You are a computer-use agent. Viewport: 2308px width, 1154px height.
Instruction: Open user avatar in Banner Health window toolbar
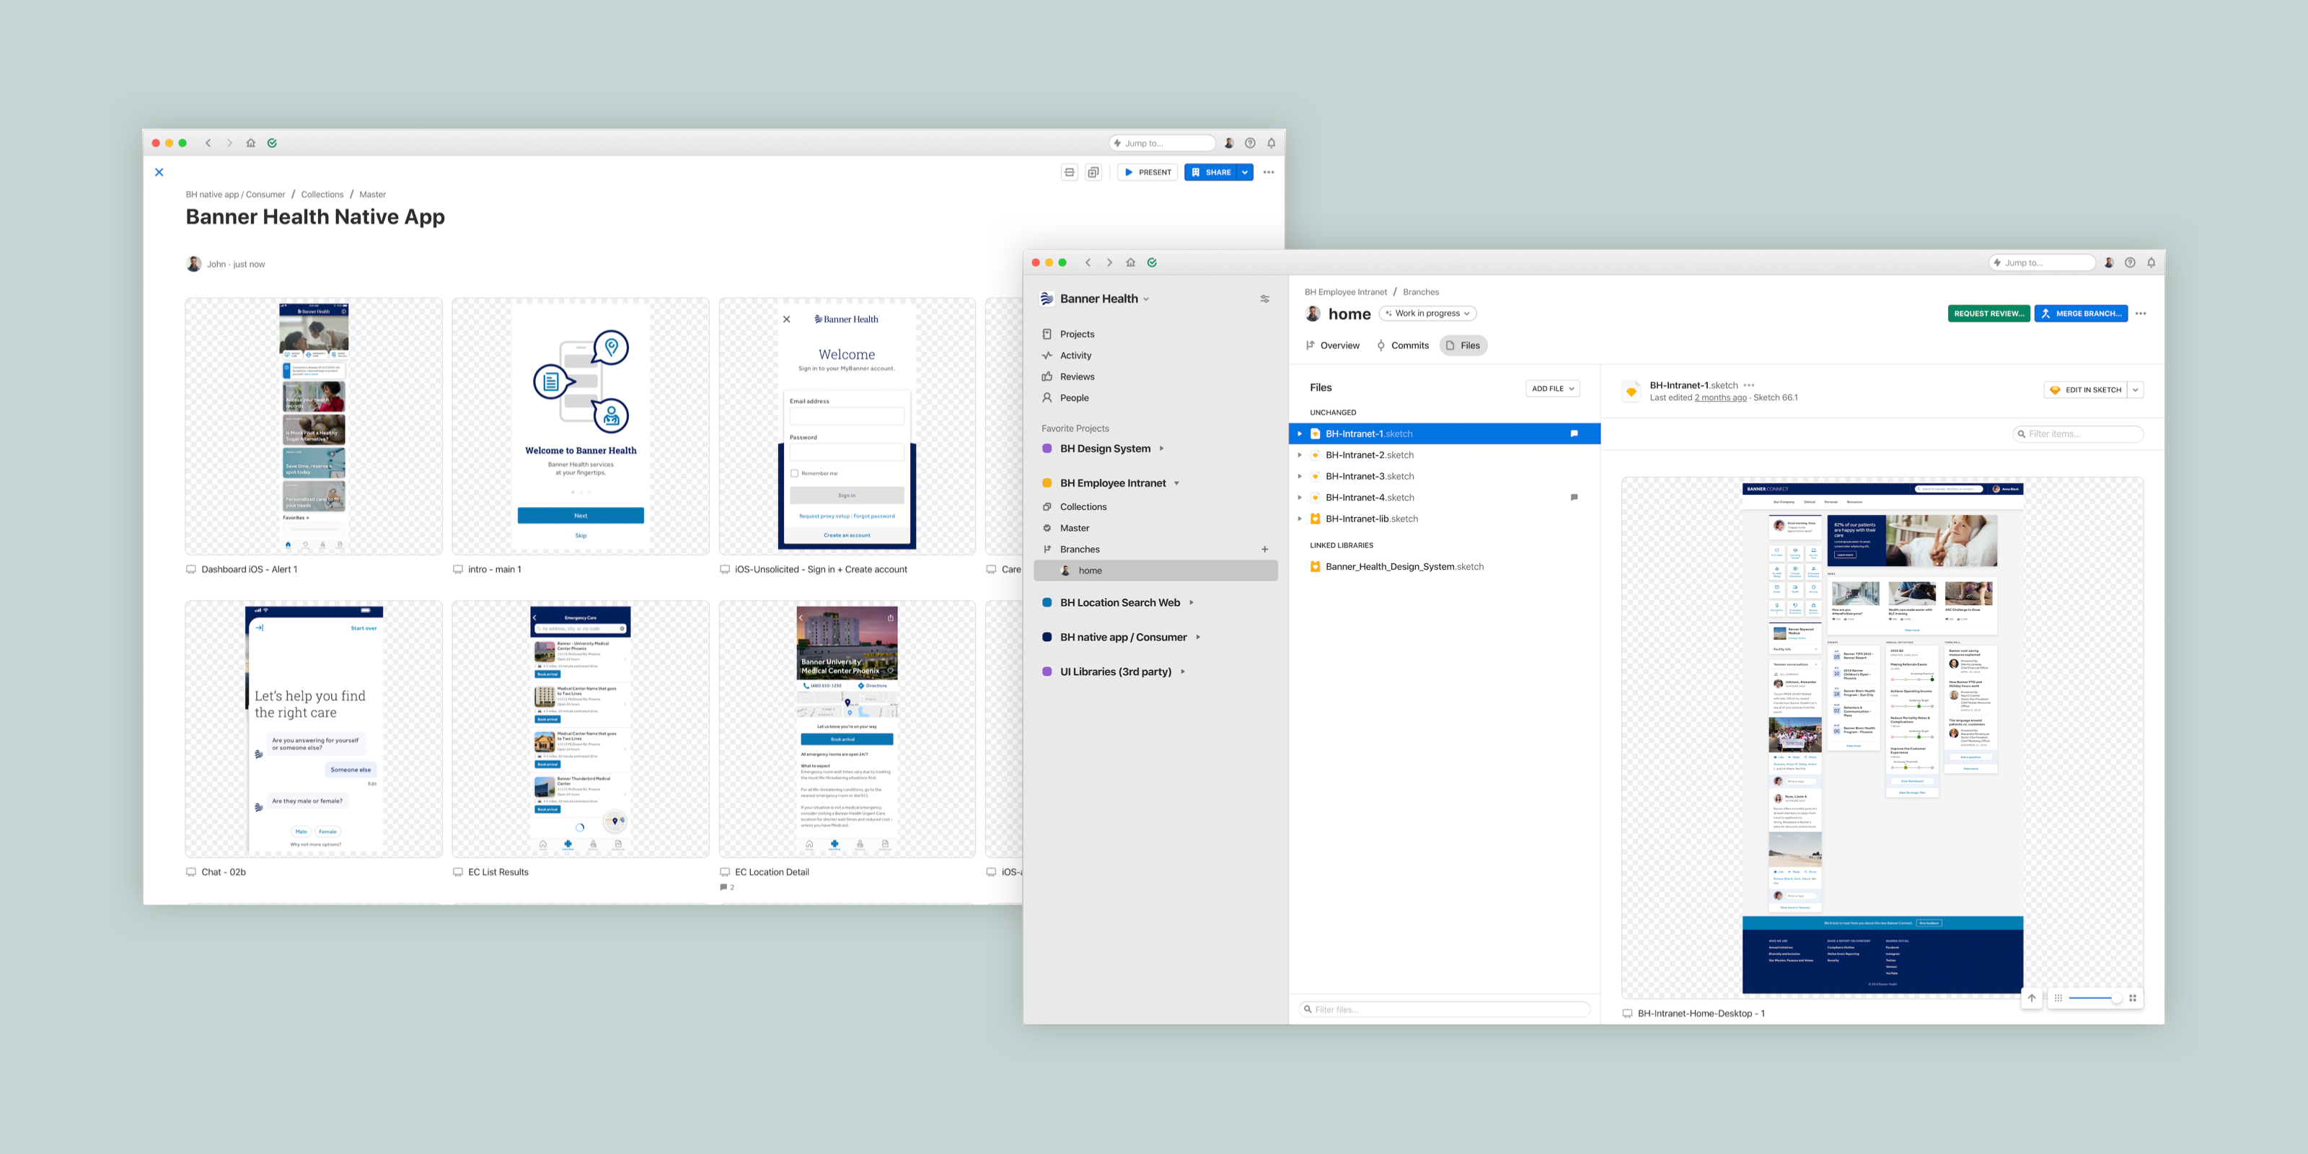point(2109,263)
